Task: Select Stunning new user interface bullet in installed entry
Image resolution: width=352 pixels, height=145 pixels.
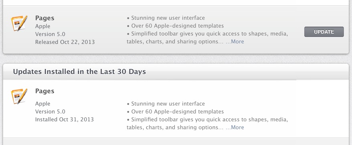Action: [166, 104]
